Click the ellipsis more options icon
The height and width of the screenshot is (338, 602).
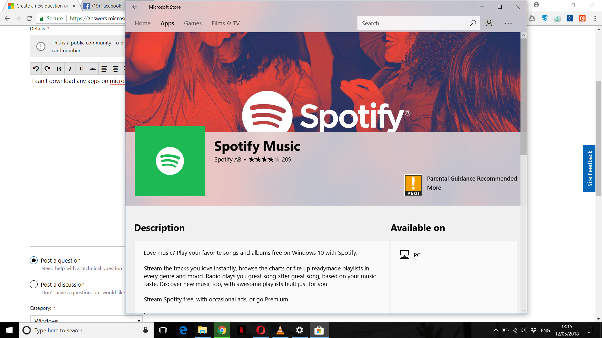[x=508, y=23]
